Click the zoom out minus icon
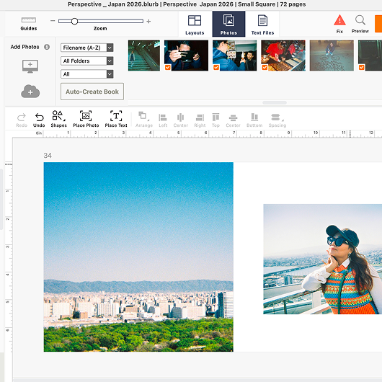This screenshot has width=382, height=382. coord(53,21)
